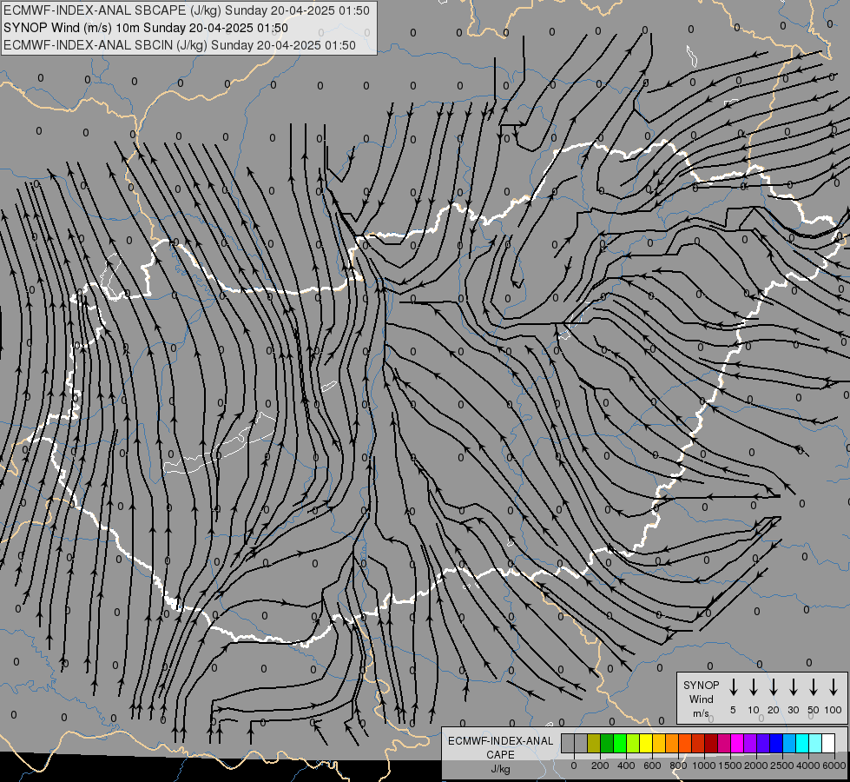Click the J/kg unit in color legend

(x=500, y=769)
